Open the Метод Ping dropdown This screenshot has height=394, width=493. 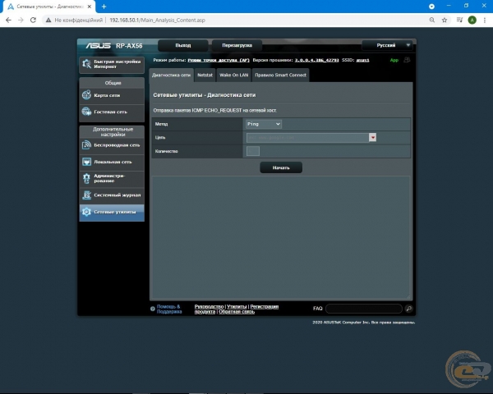click(264, 124)
